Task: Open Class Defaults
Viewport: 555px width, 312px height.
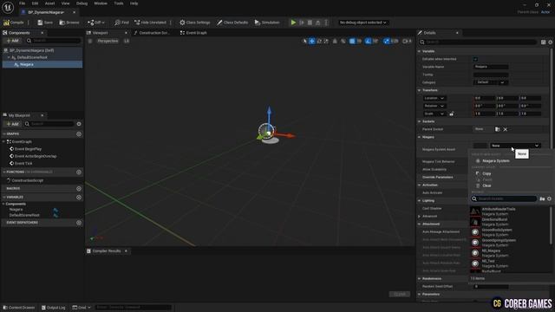Action: [232, 23]
